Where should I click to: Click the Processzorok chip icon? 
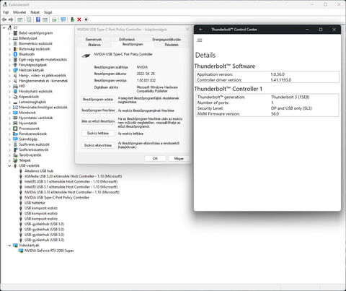15,129
